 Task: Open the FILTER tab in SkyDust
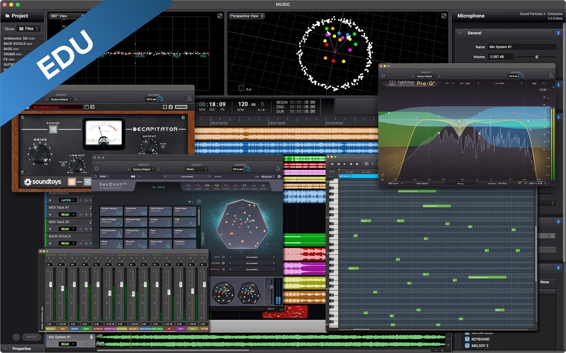[198, 186]
